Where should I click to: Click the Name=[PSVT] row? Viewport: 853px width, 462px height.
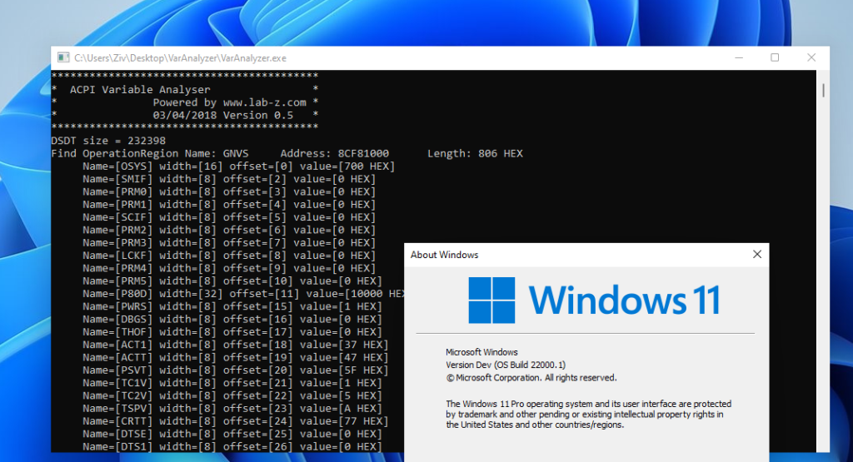236,370
